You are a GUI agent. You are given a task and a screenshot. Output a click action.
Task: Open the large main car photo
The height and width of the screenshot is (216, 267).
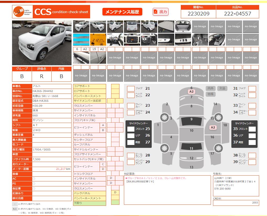pos(42,43)
